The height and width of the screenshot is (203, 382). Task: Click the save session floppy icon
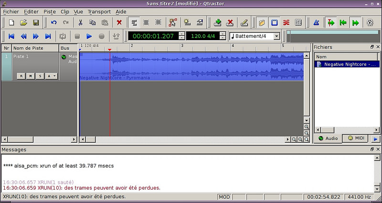(36, 22)
